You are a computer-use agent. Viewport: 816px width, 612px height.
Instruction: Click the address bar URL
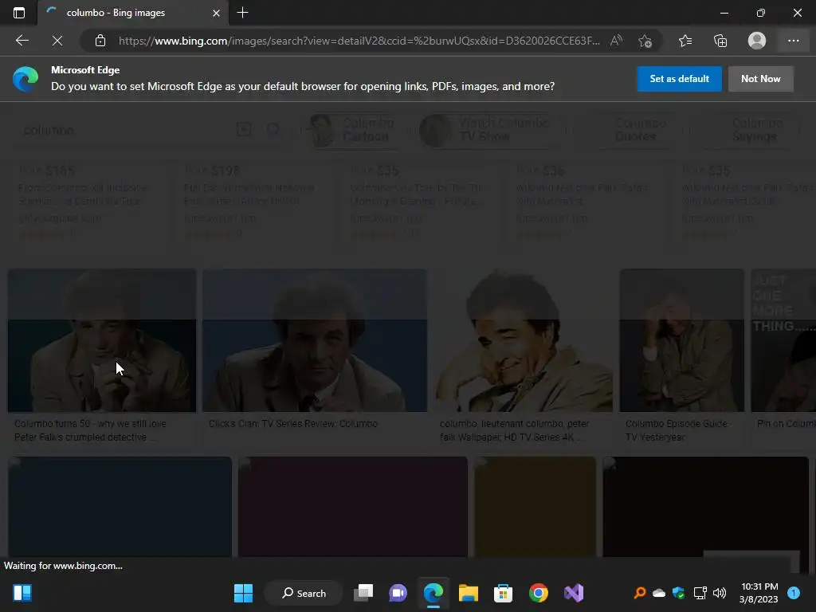(x=359, y=41)
